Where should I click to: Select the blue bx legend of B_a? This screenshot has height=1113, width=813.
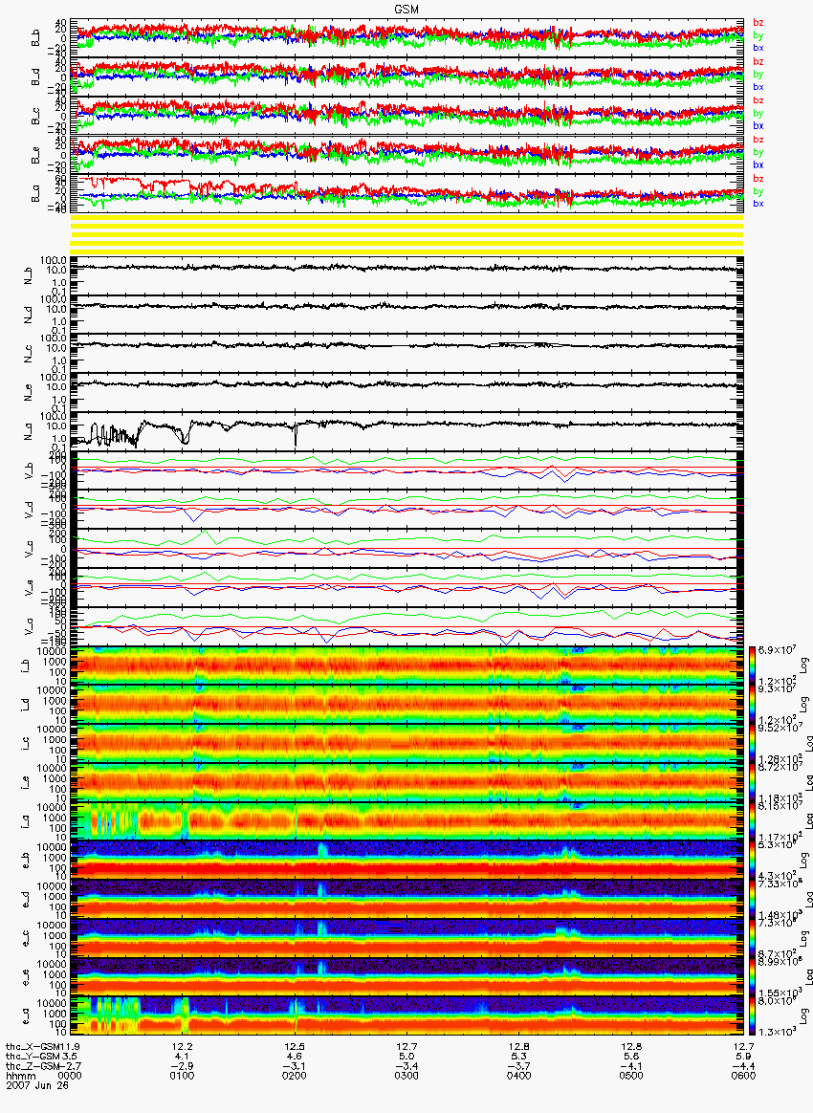point(758,204)
